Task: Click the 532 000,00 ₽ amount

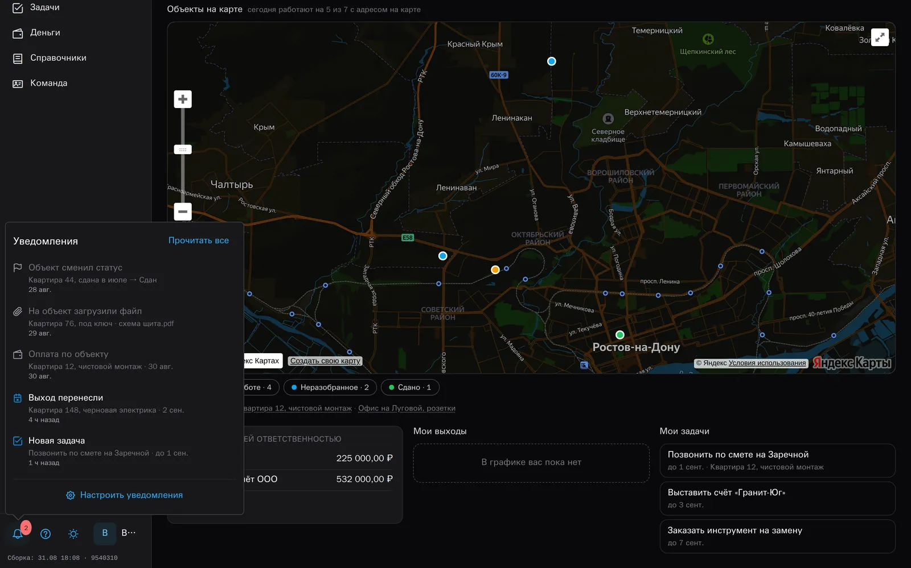Action: [364, 479]
